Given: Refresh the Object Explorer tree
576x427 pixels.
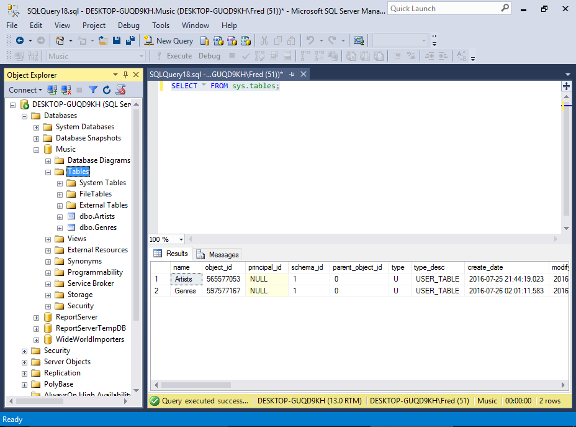Looking at the screenshot, I should 106,90.
